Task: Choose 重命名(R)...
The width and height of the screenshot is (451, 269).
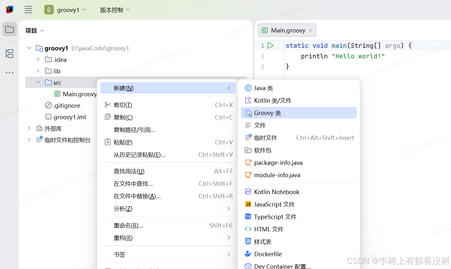Action: tap(168, 225)
